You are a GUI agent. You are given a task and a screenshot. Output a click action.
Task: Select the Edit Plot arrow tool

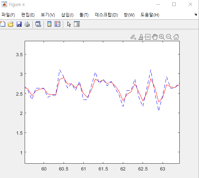tap(69, 24)
